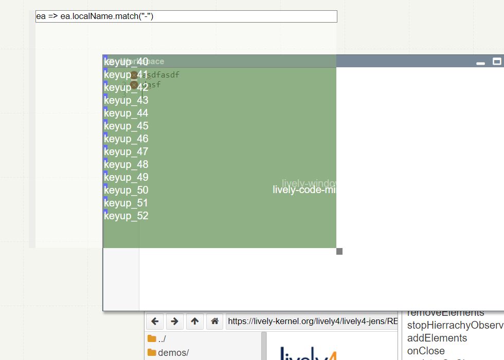Viewport: 504px width, 360px height.
Task: Open the demos/ folder entry
Action: pyautogui.click(x=173, y=352)
